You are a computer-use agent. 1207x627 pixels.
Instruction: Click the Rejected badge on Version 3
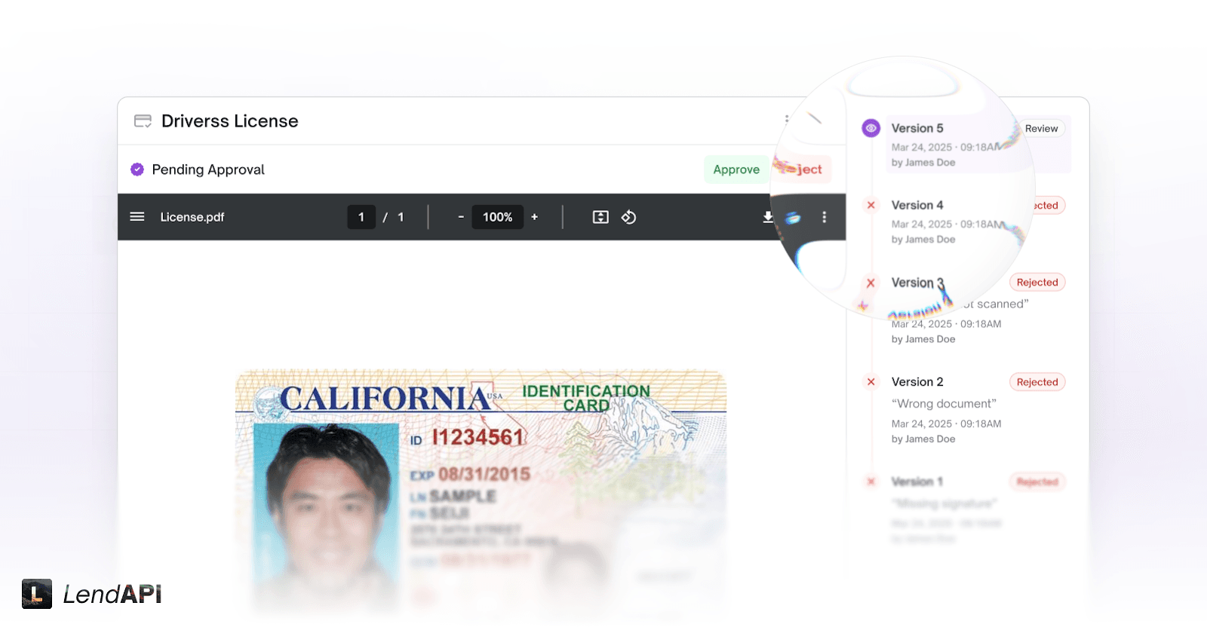point(1037,283)
